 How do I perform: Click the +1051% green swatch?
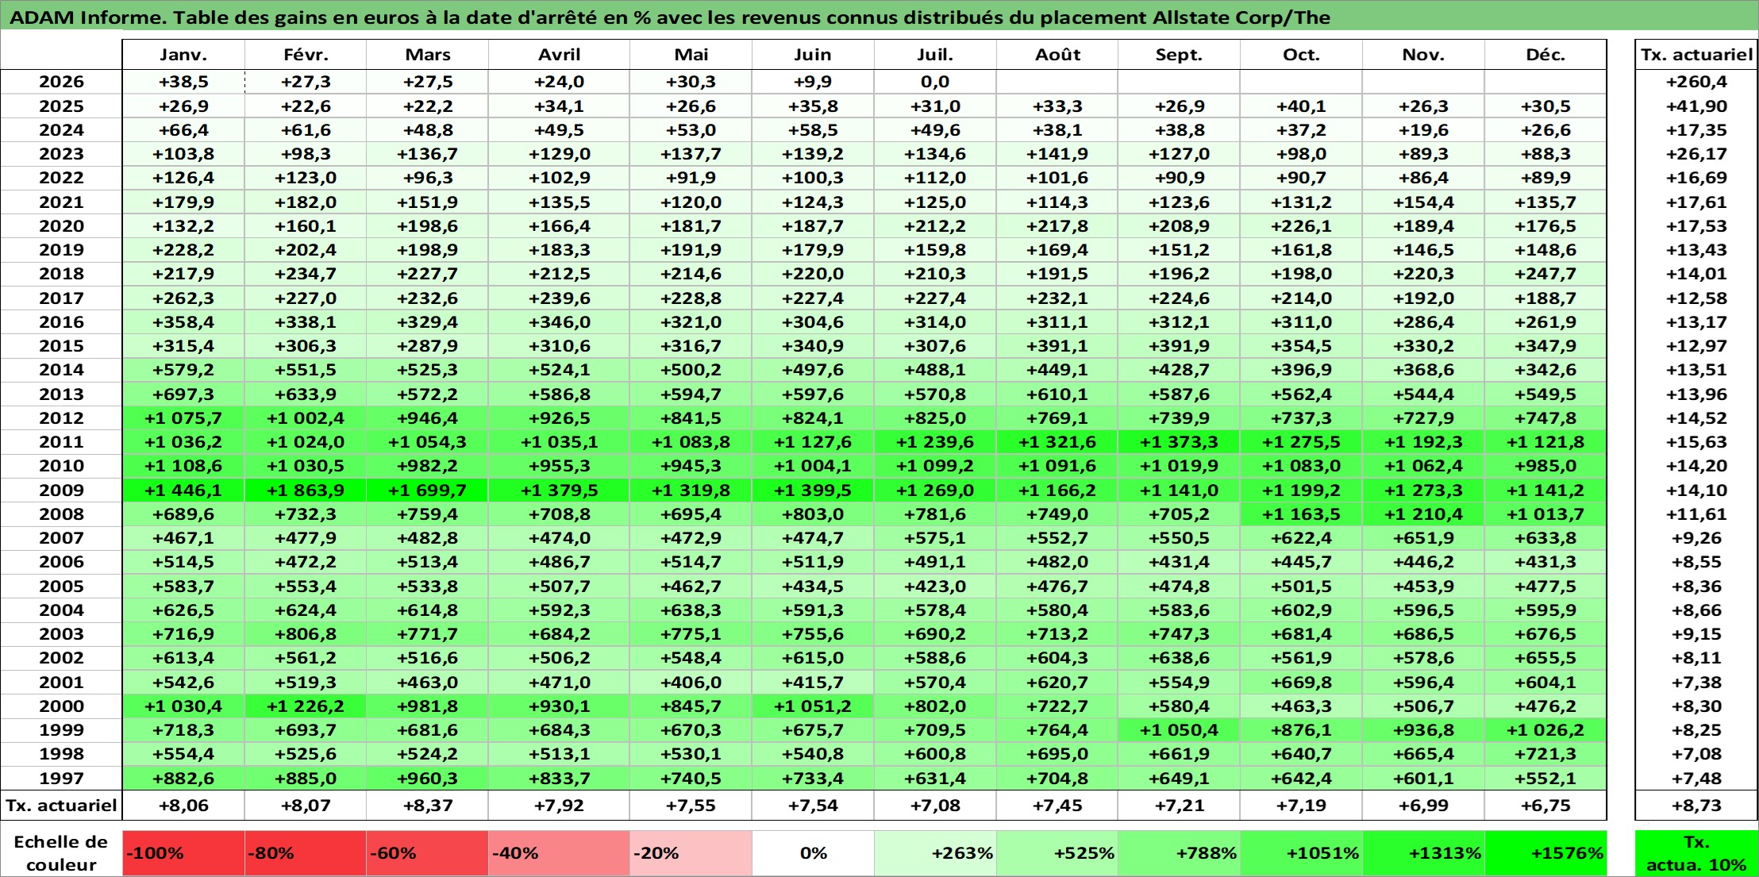click(x=1302, y=853)
